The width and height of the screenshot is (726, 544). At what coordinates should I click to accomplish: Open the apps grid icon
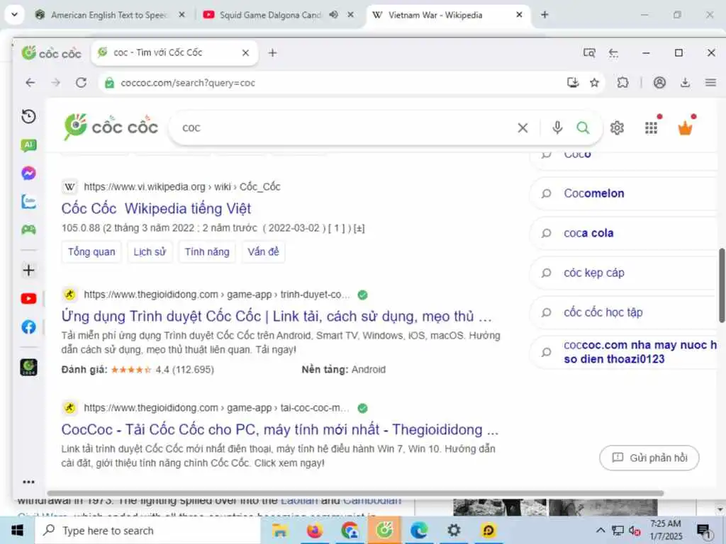(652, 127)
